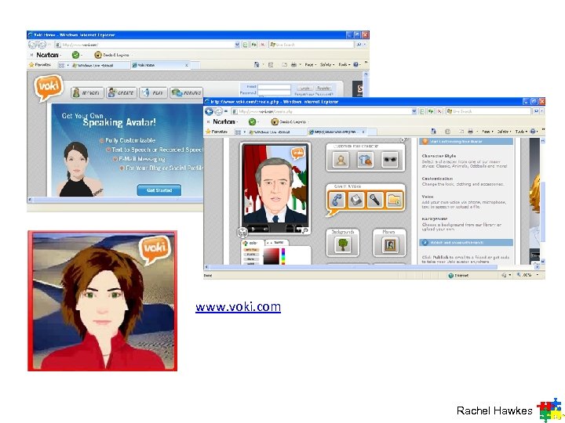Click the Print icon in the create.php window

[470, 132]
